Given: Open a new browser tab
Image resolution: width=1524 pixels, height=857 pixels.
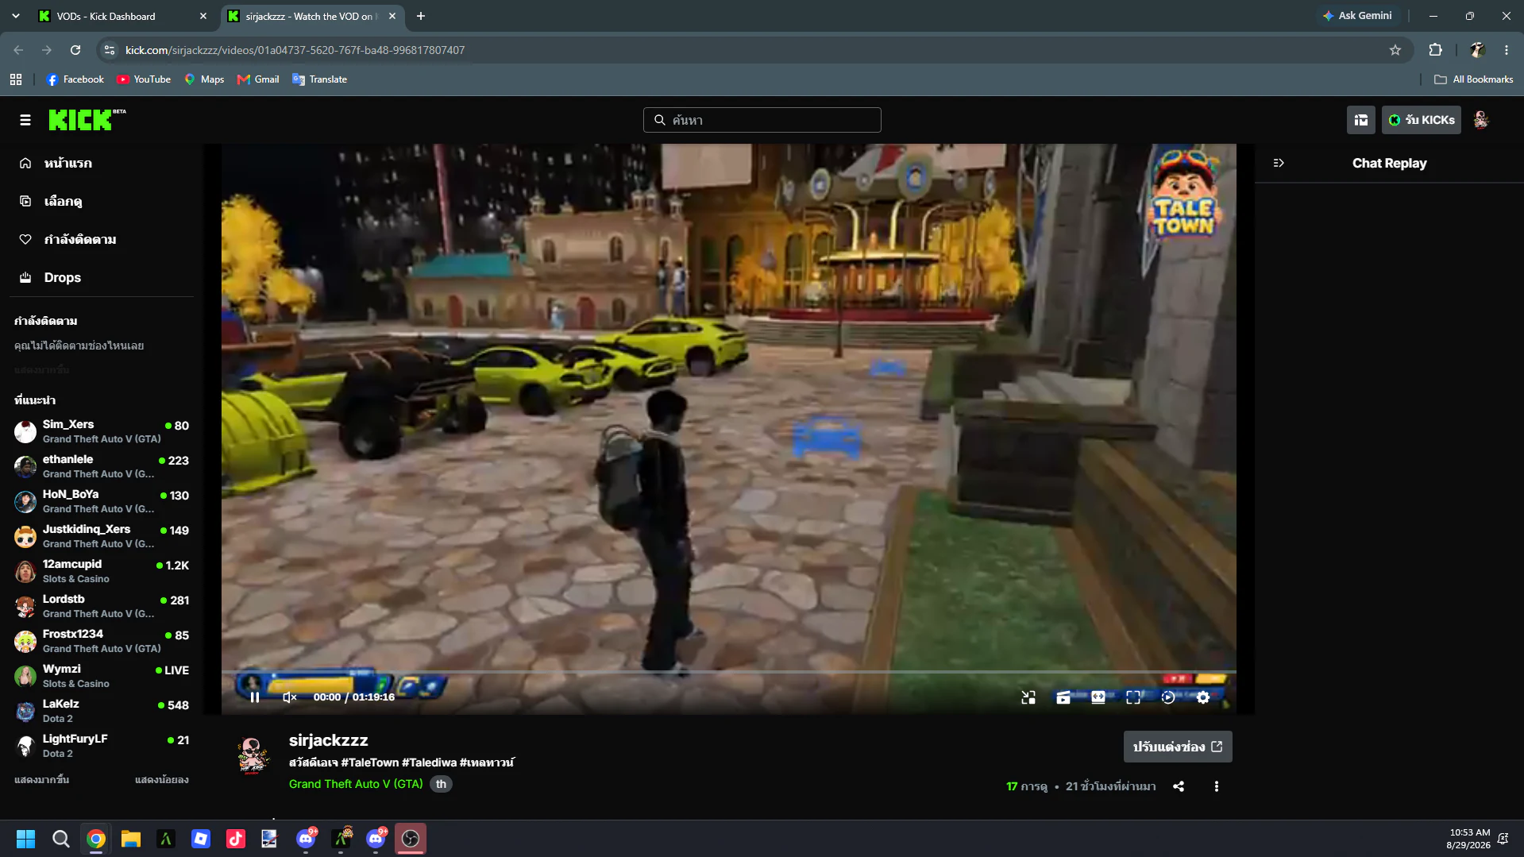Looking at the screenshot, I should [421, 16].
